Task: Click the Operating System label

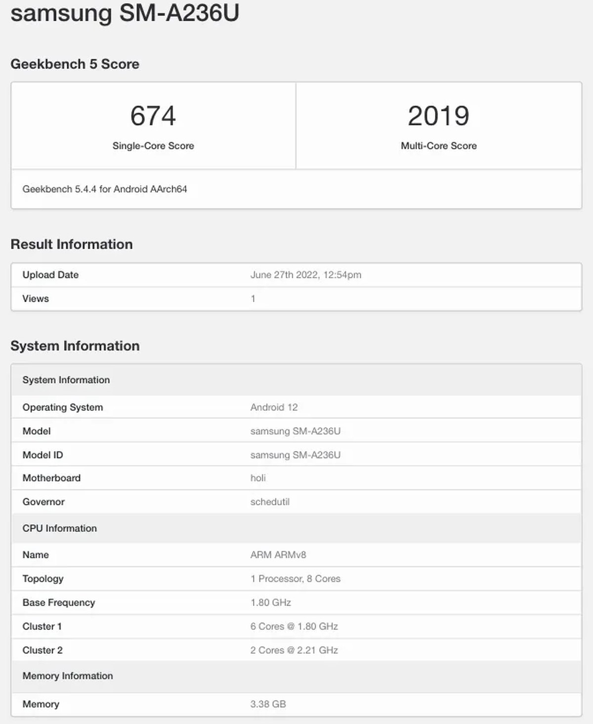Action: [63, 407]
